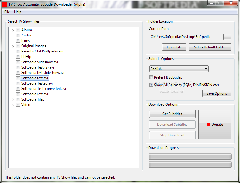Check the Album folder checkbox
This screenshot has width=240, height=183.
[18, 30]
